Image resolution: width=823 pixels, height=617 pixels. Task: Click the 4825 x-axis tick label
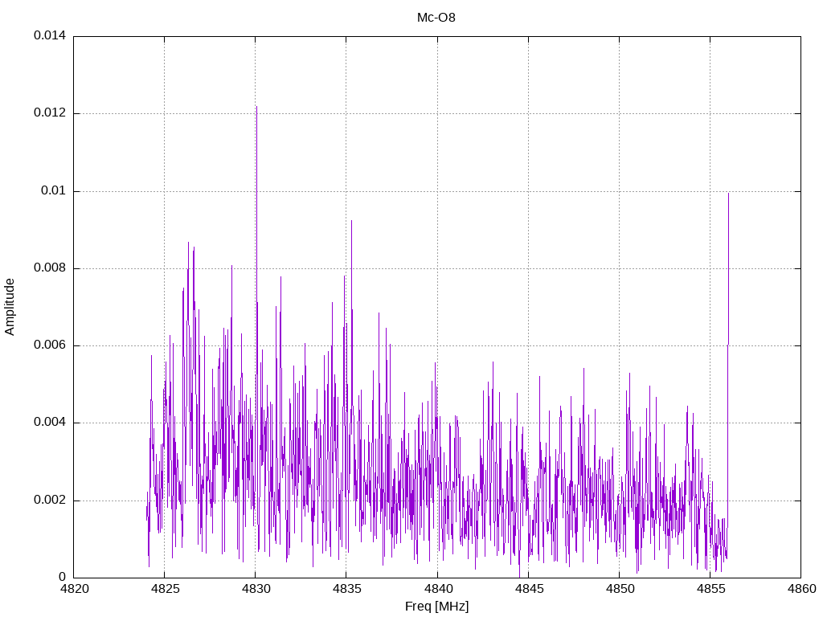pyautogui.click(x=165, y=589)
